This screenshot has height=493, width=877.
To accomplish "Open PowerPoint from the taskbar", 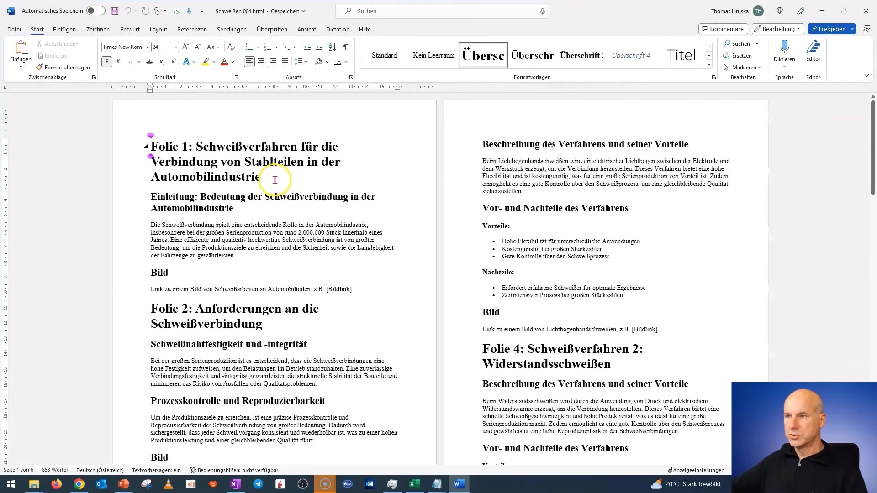I will click(x=124, y=484).
